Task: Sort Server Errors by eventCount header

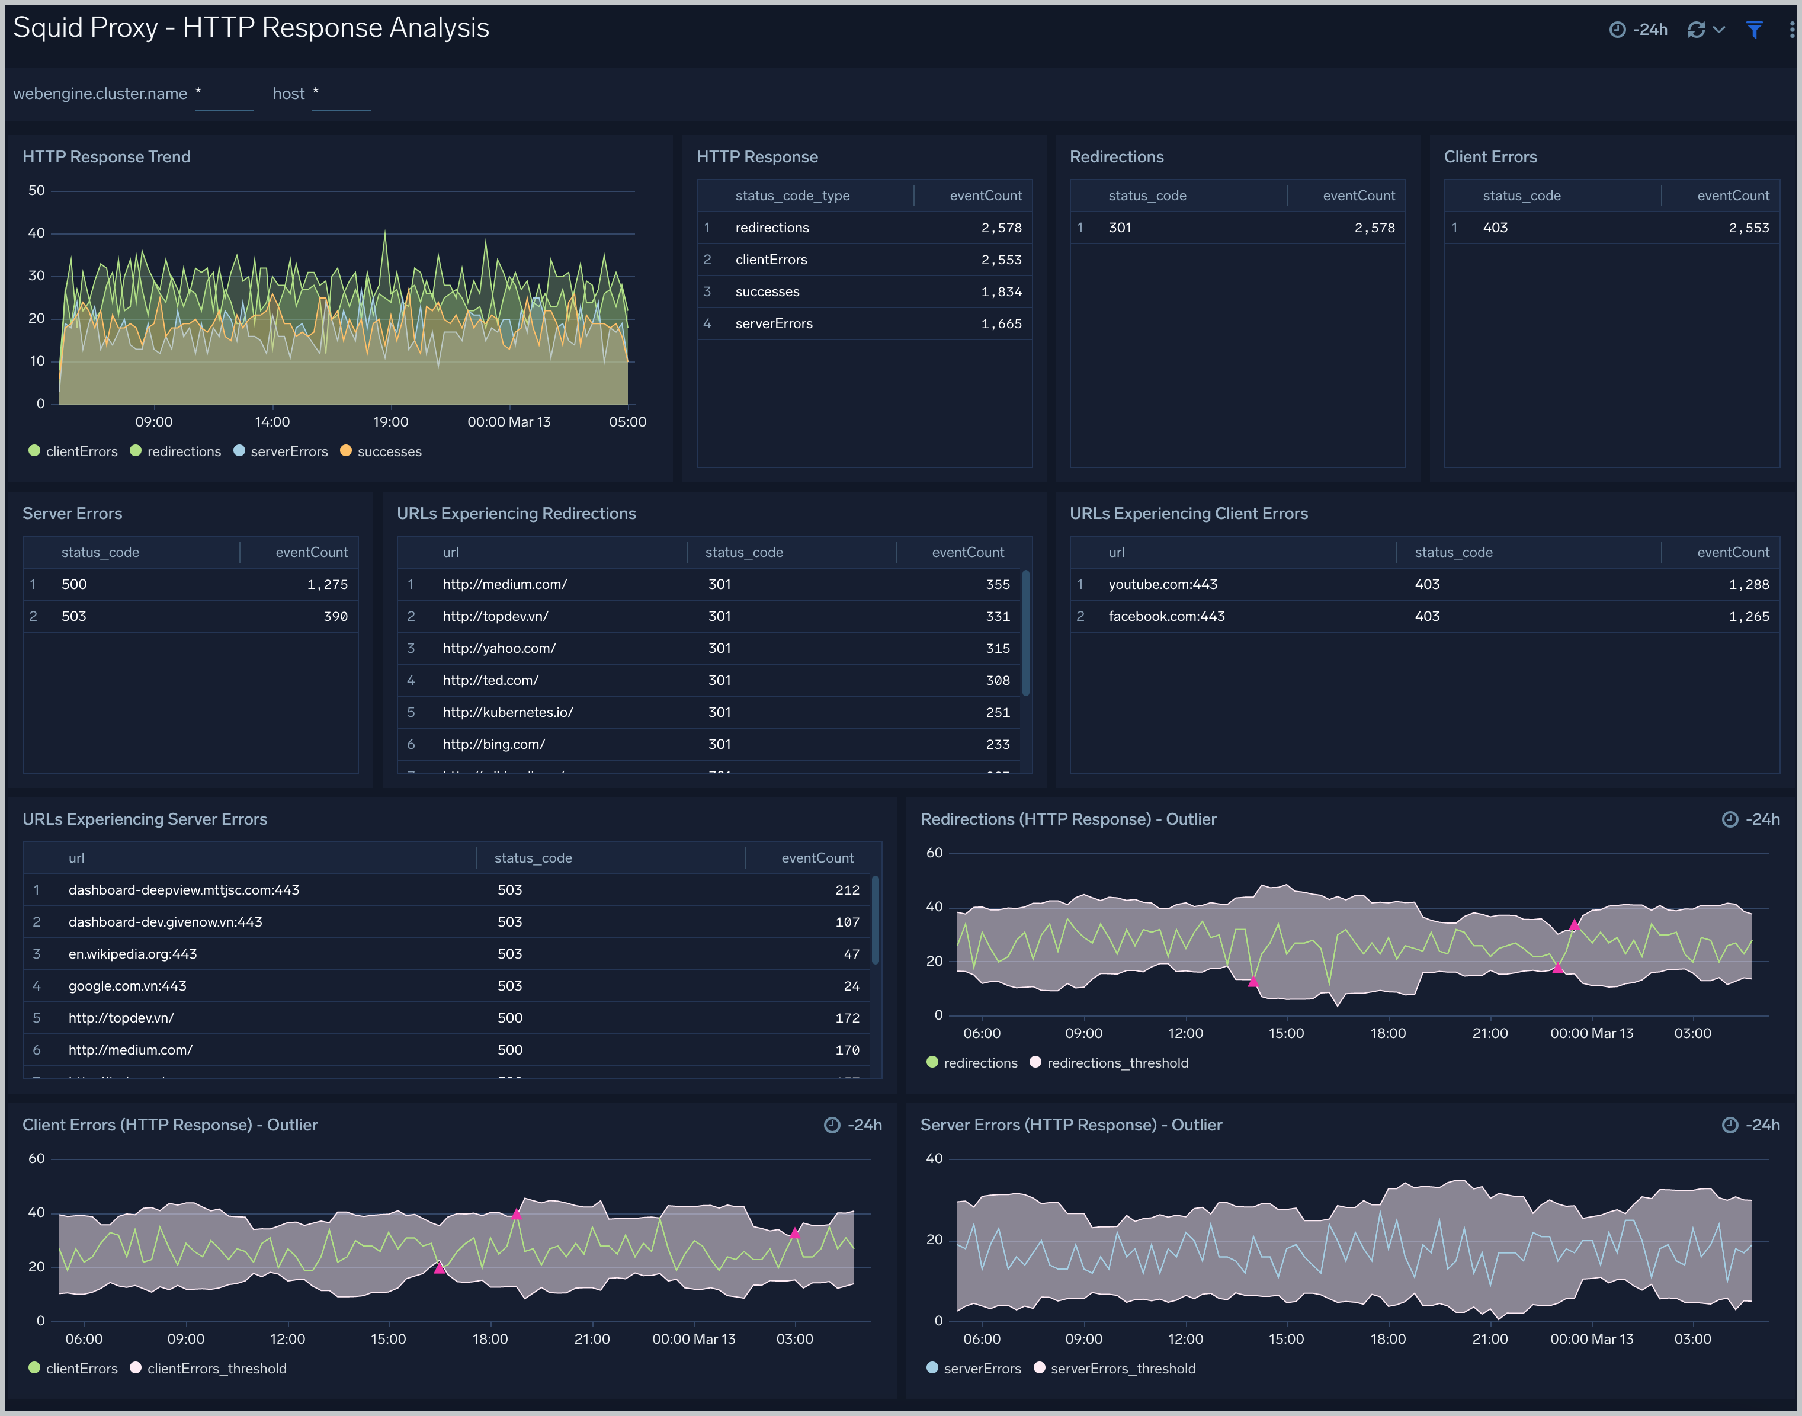Action: [312, 553]
